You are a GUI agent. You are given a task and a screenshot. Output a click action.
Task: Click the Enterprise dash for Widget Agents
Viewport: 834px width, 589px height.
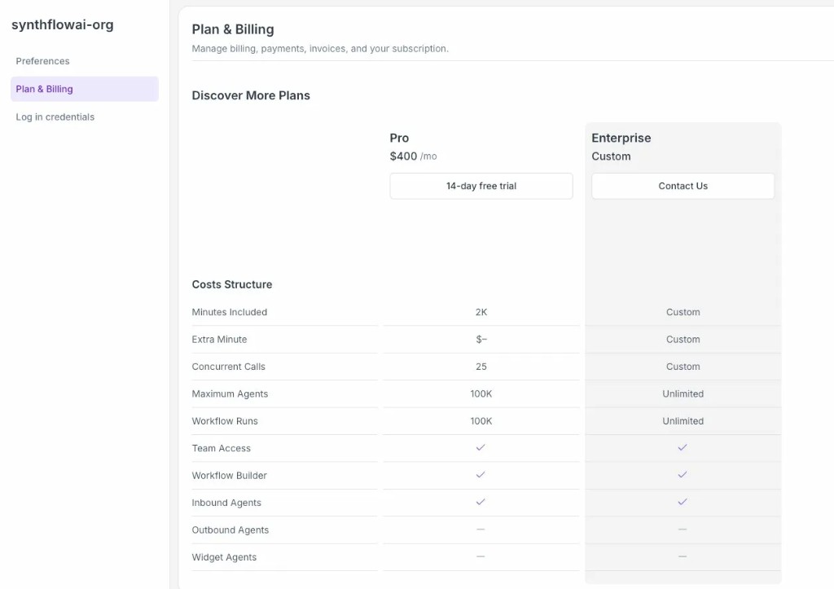tap(683, 556)
